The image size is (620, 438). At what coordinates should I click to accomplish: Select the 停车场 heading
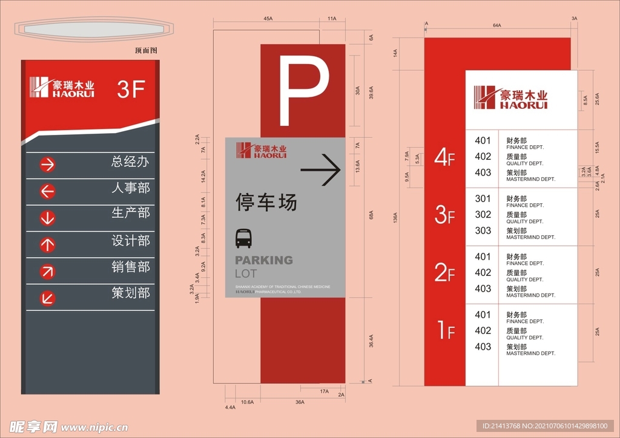point(266,202)
